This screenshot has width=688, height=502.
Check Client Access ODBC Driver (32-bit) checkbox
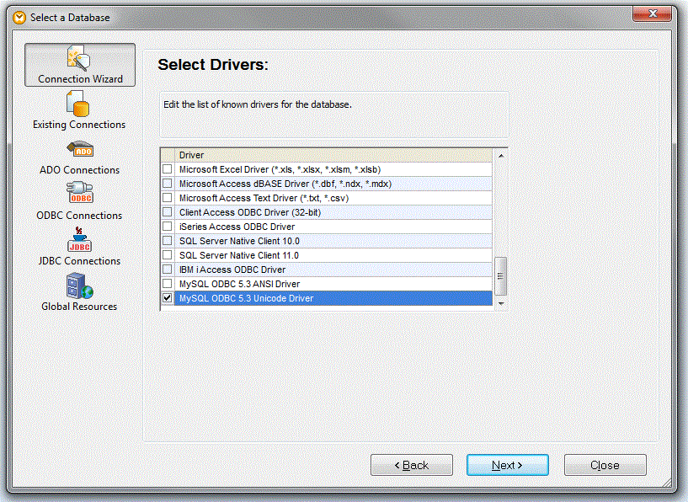(x=168, y=212)
